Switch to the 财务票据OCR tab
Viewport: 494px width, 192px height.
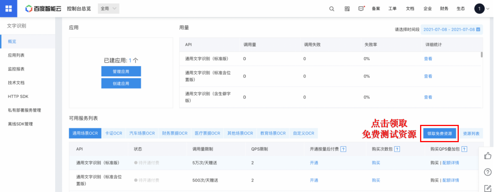(x=175, y=133)
